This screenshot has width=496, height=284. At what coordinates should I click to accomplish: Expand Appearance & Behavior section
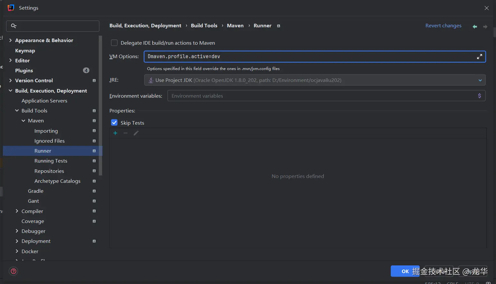pos(11,40)
